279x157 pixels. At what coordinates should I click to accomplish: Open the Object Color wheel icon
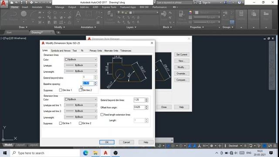coord(191,13)
